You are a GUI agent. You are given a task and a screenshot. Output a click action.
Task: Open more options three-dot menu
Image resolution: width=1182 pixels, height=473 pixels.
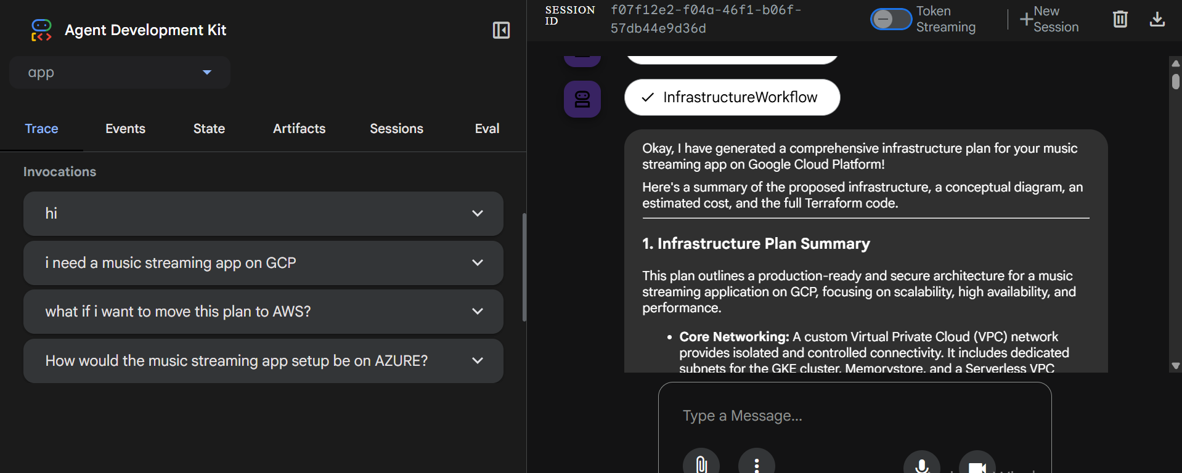coord(757,464)
